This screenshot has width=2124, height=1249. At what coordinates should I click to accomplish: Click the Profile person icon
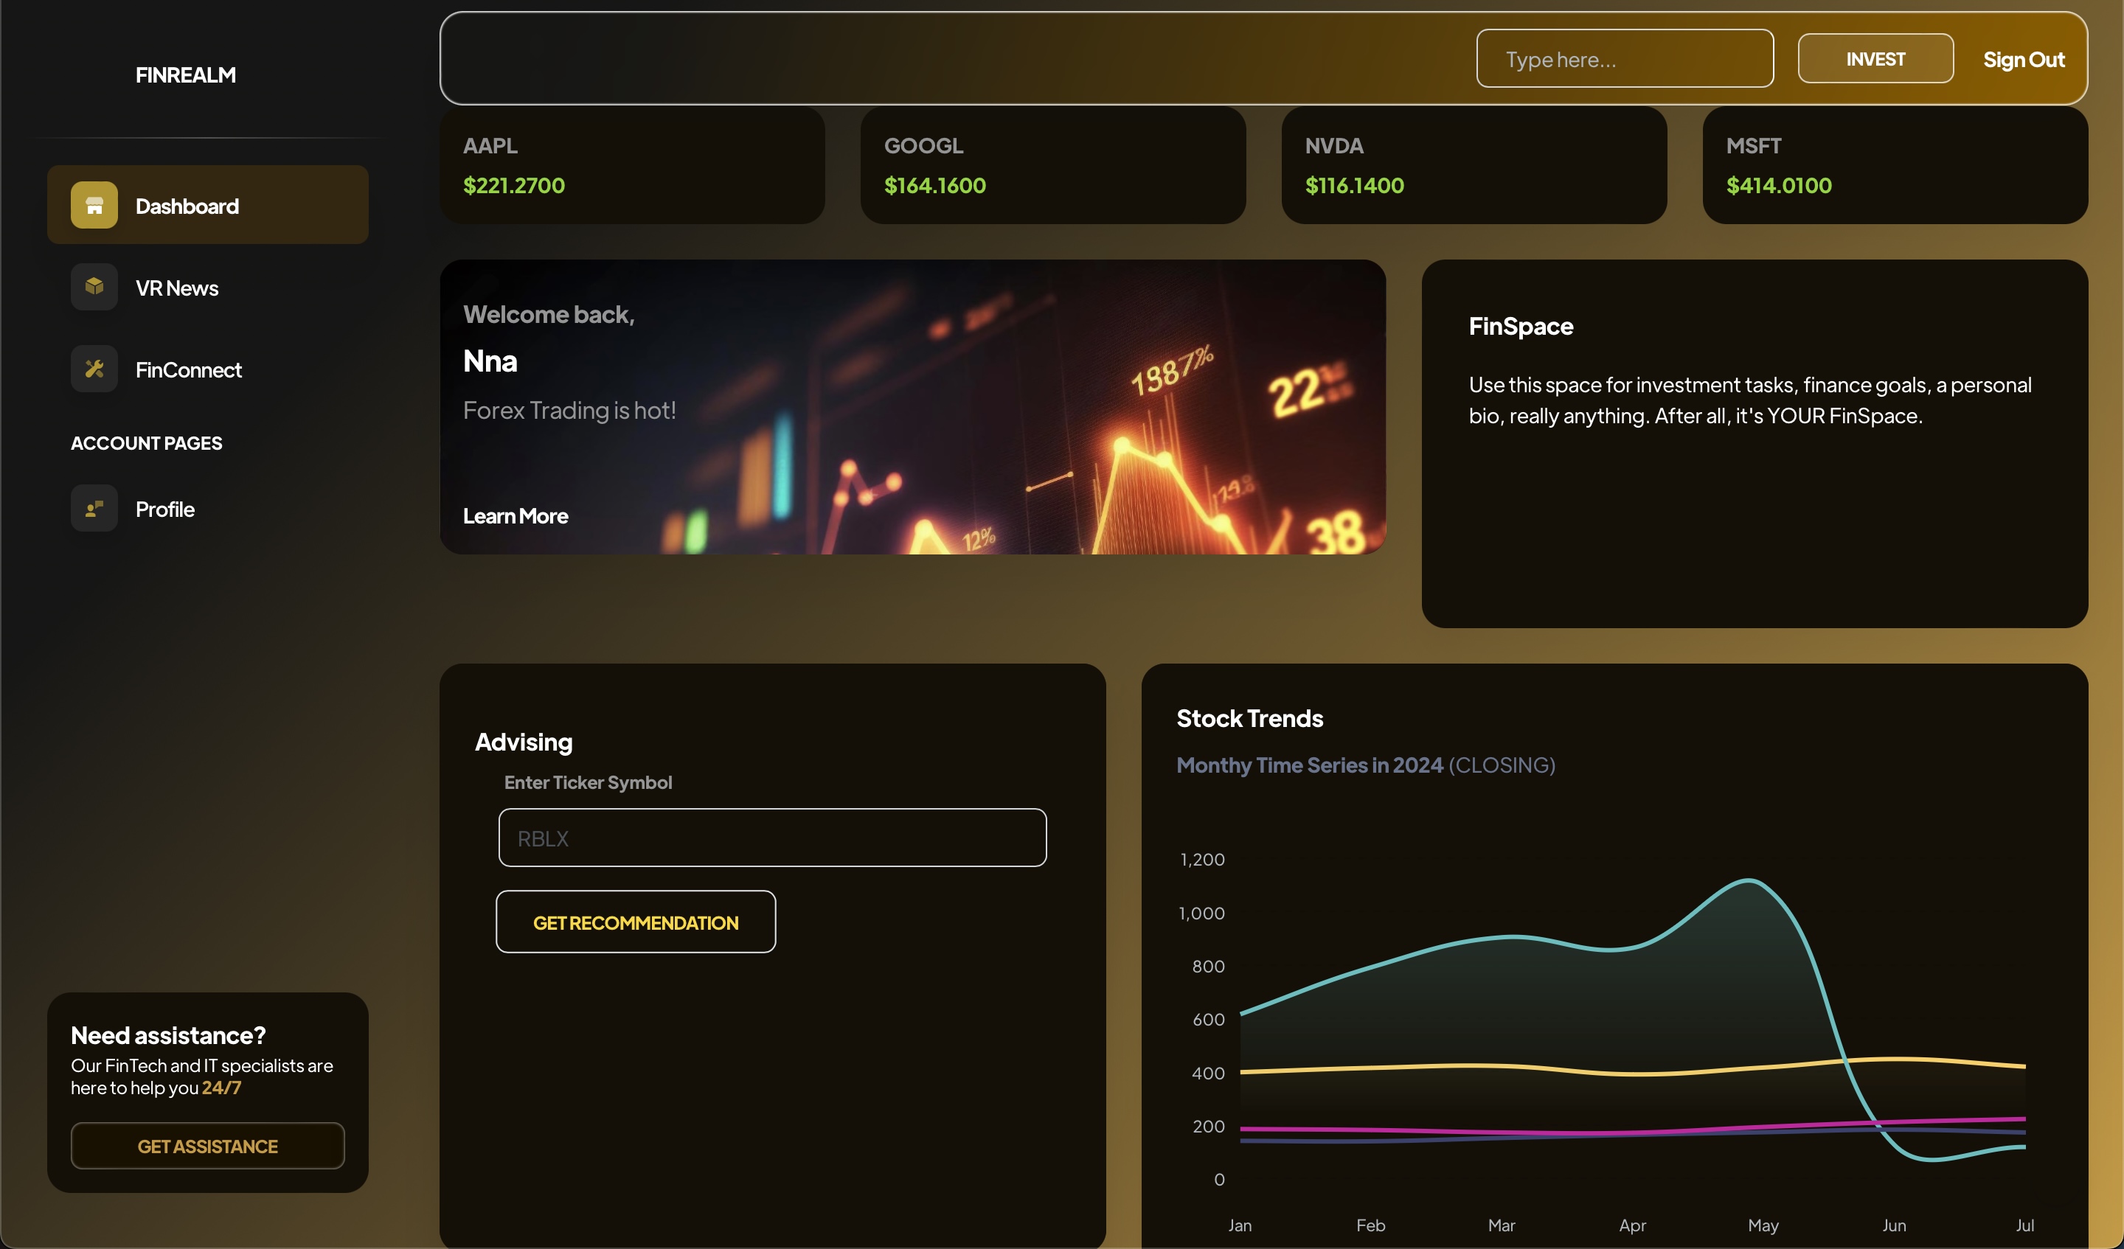[x=94, y=507]
